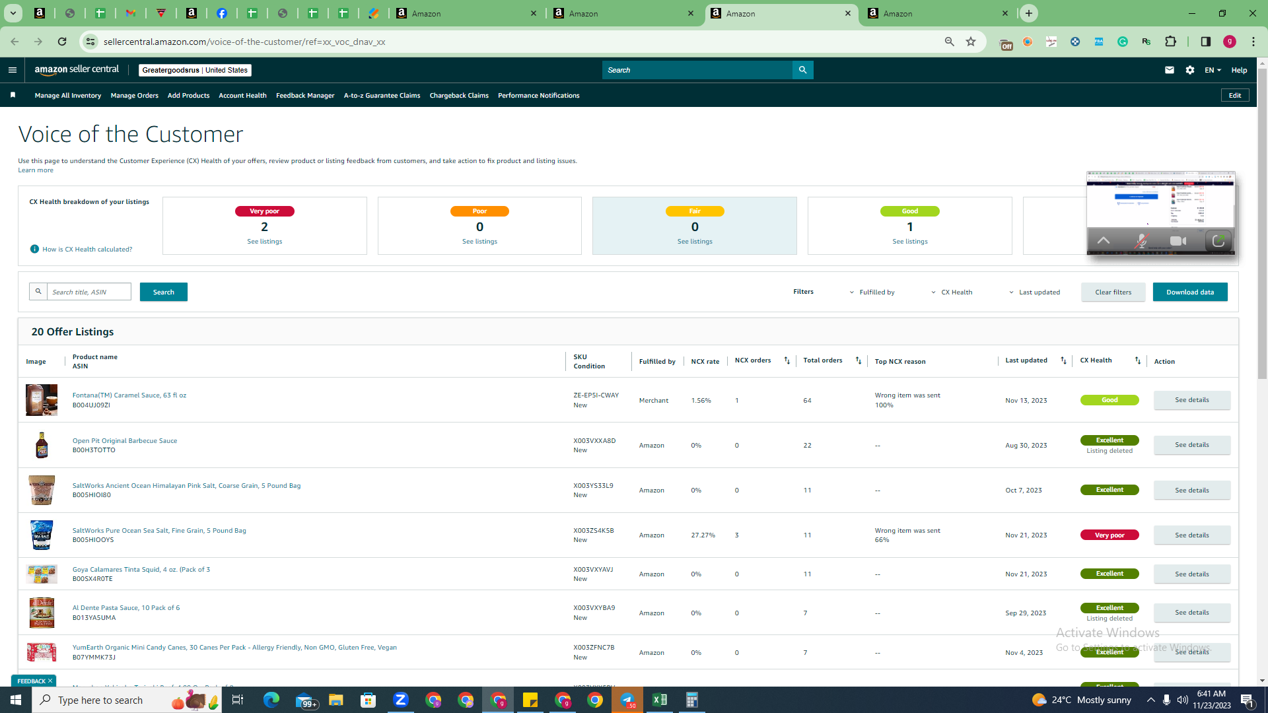
Task: Open Telegram from the taskbar
Action: tap(627, 700)
